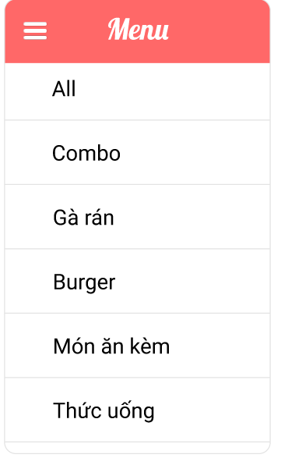
Task: Click the Thức uống row at list bottom
Action: click(x=137, y=410)
